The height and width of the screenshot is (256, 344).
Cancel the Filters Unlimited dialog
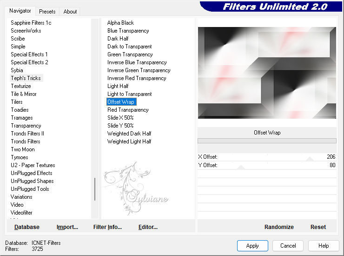(x=288, y=246)
